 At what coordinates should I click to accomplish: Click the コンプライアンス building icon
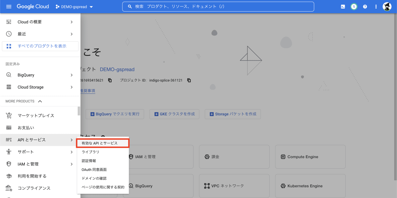[9, 188]
